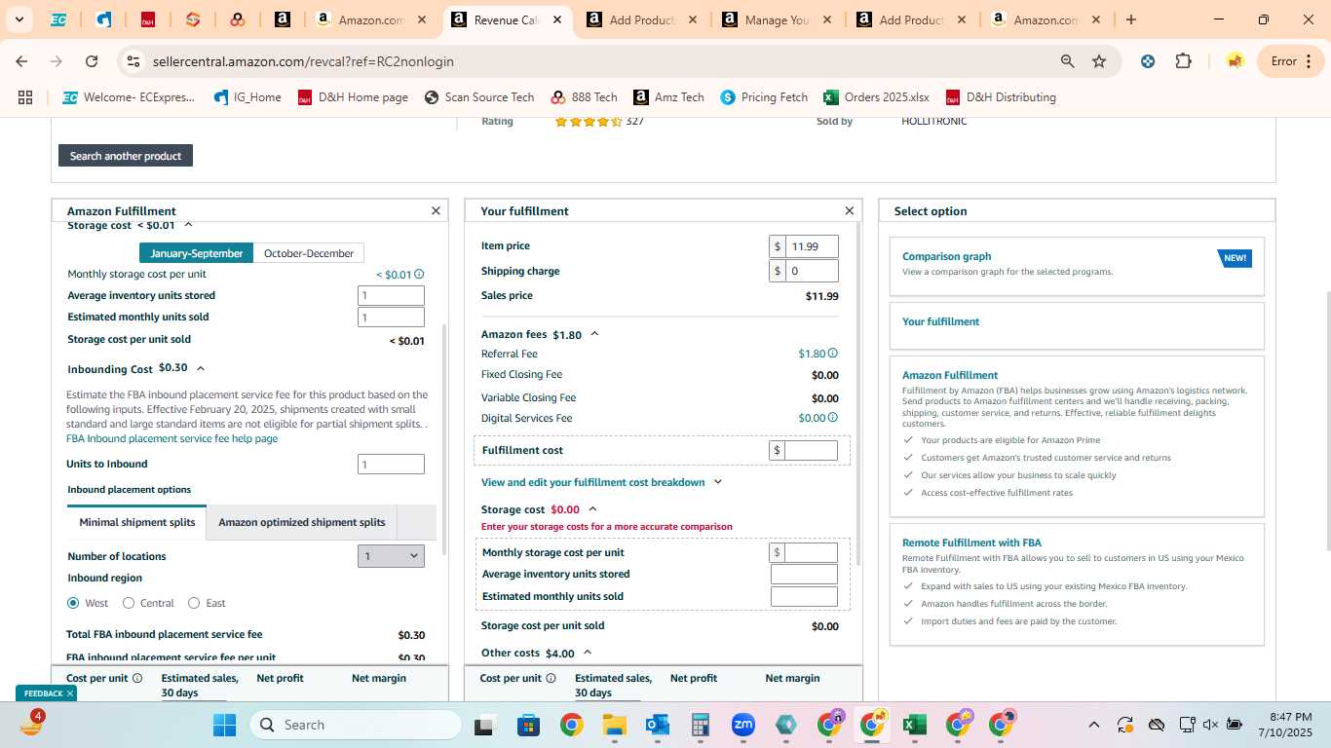Switch to Manage Your tab
The image size is (1331, 748).
(776, 19)
